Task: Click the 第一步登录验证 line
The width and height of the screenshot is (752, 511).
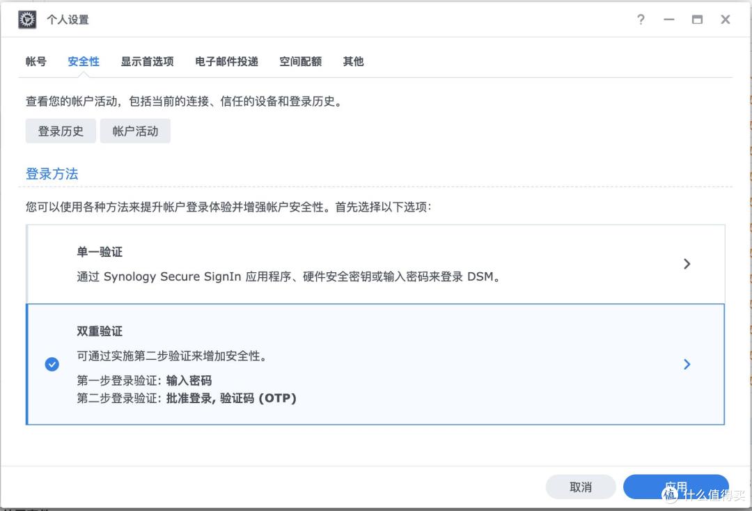Action: pyautogui.click(x=144, y=381)
